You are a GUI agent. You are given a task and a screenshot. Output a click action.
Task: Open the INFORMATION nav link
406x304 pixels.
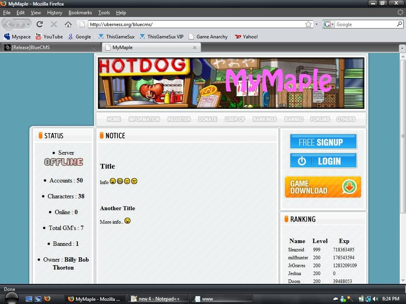click(x=144, y=119)
